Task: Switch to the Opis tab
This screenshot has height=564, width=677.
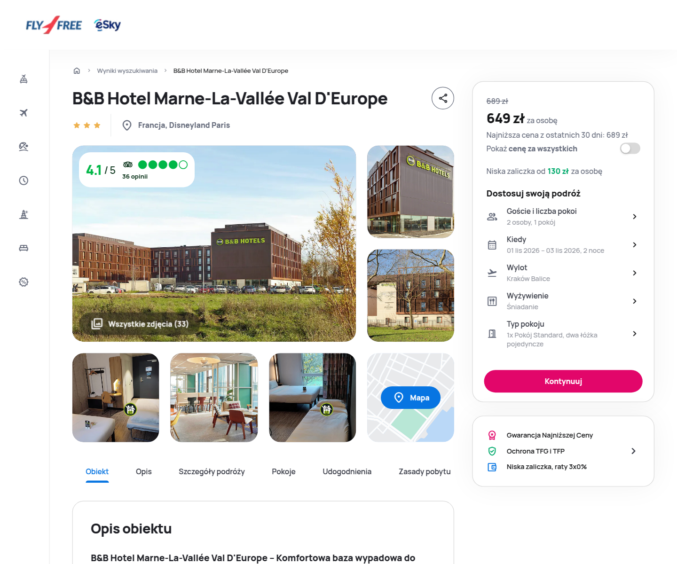Action: [x=144, y=472]
